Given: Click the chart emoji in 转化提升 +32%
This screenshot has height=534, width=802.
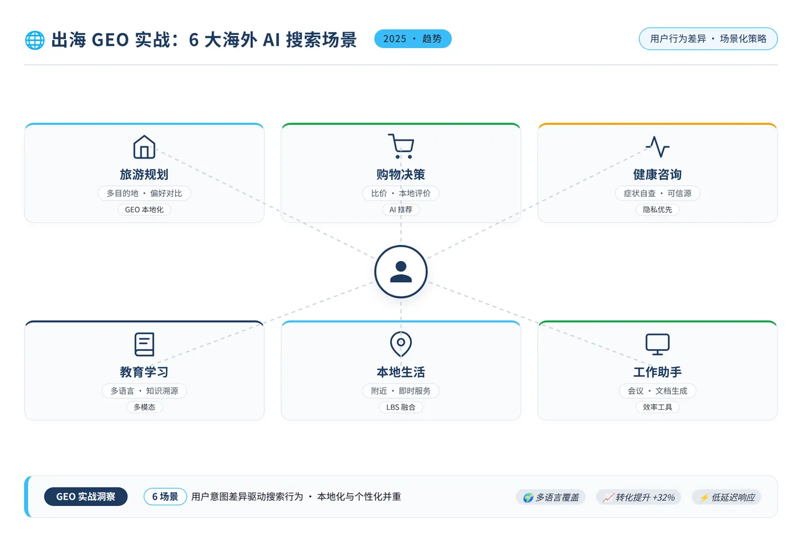Looking at the screenshot, I should 608,498.
